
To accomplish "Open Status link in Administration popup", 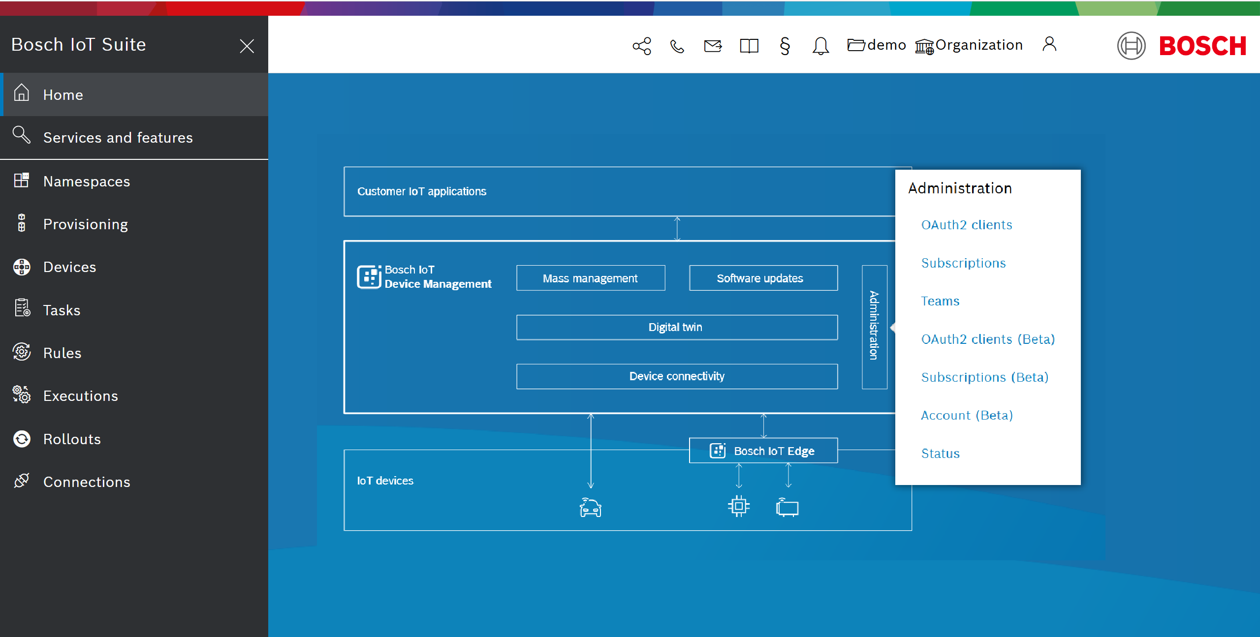I will [x=940, y=454].
